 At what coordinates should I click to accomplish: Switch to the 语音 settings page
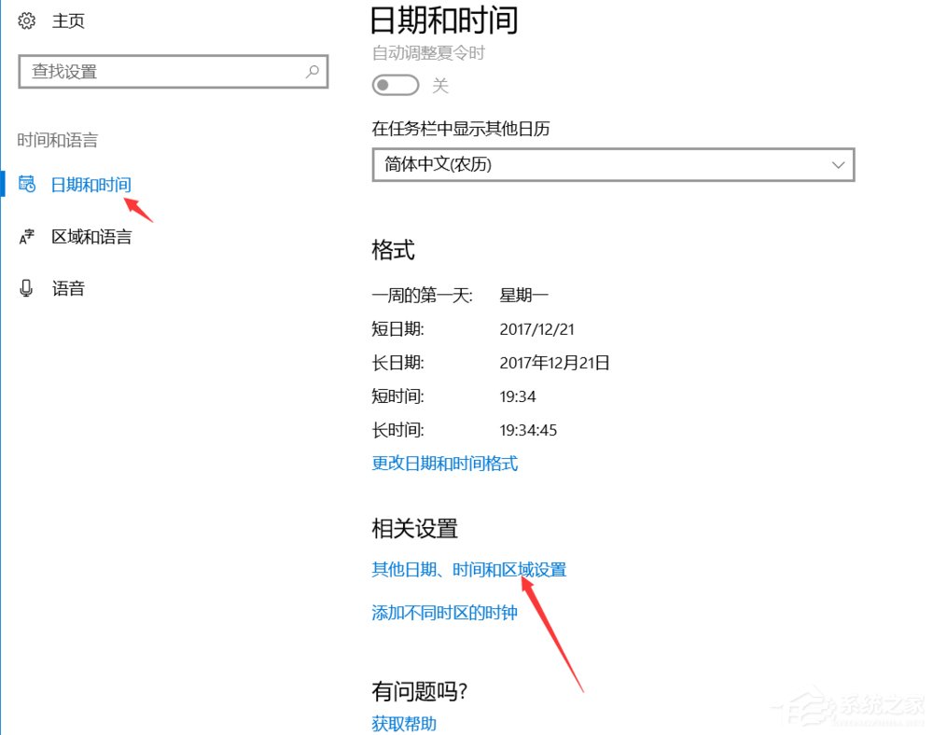tap(68, 287)
